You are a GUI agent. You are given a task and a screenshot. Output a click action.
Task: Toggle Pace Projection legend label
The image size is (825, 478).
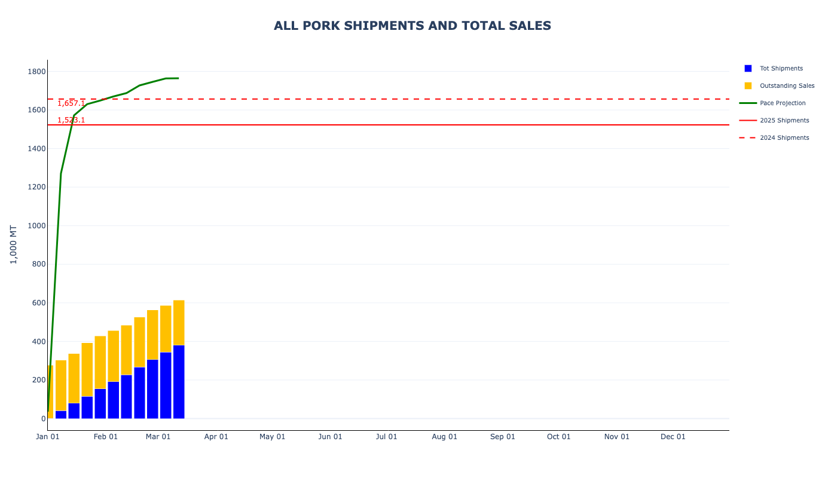(783, 103)
